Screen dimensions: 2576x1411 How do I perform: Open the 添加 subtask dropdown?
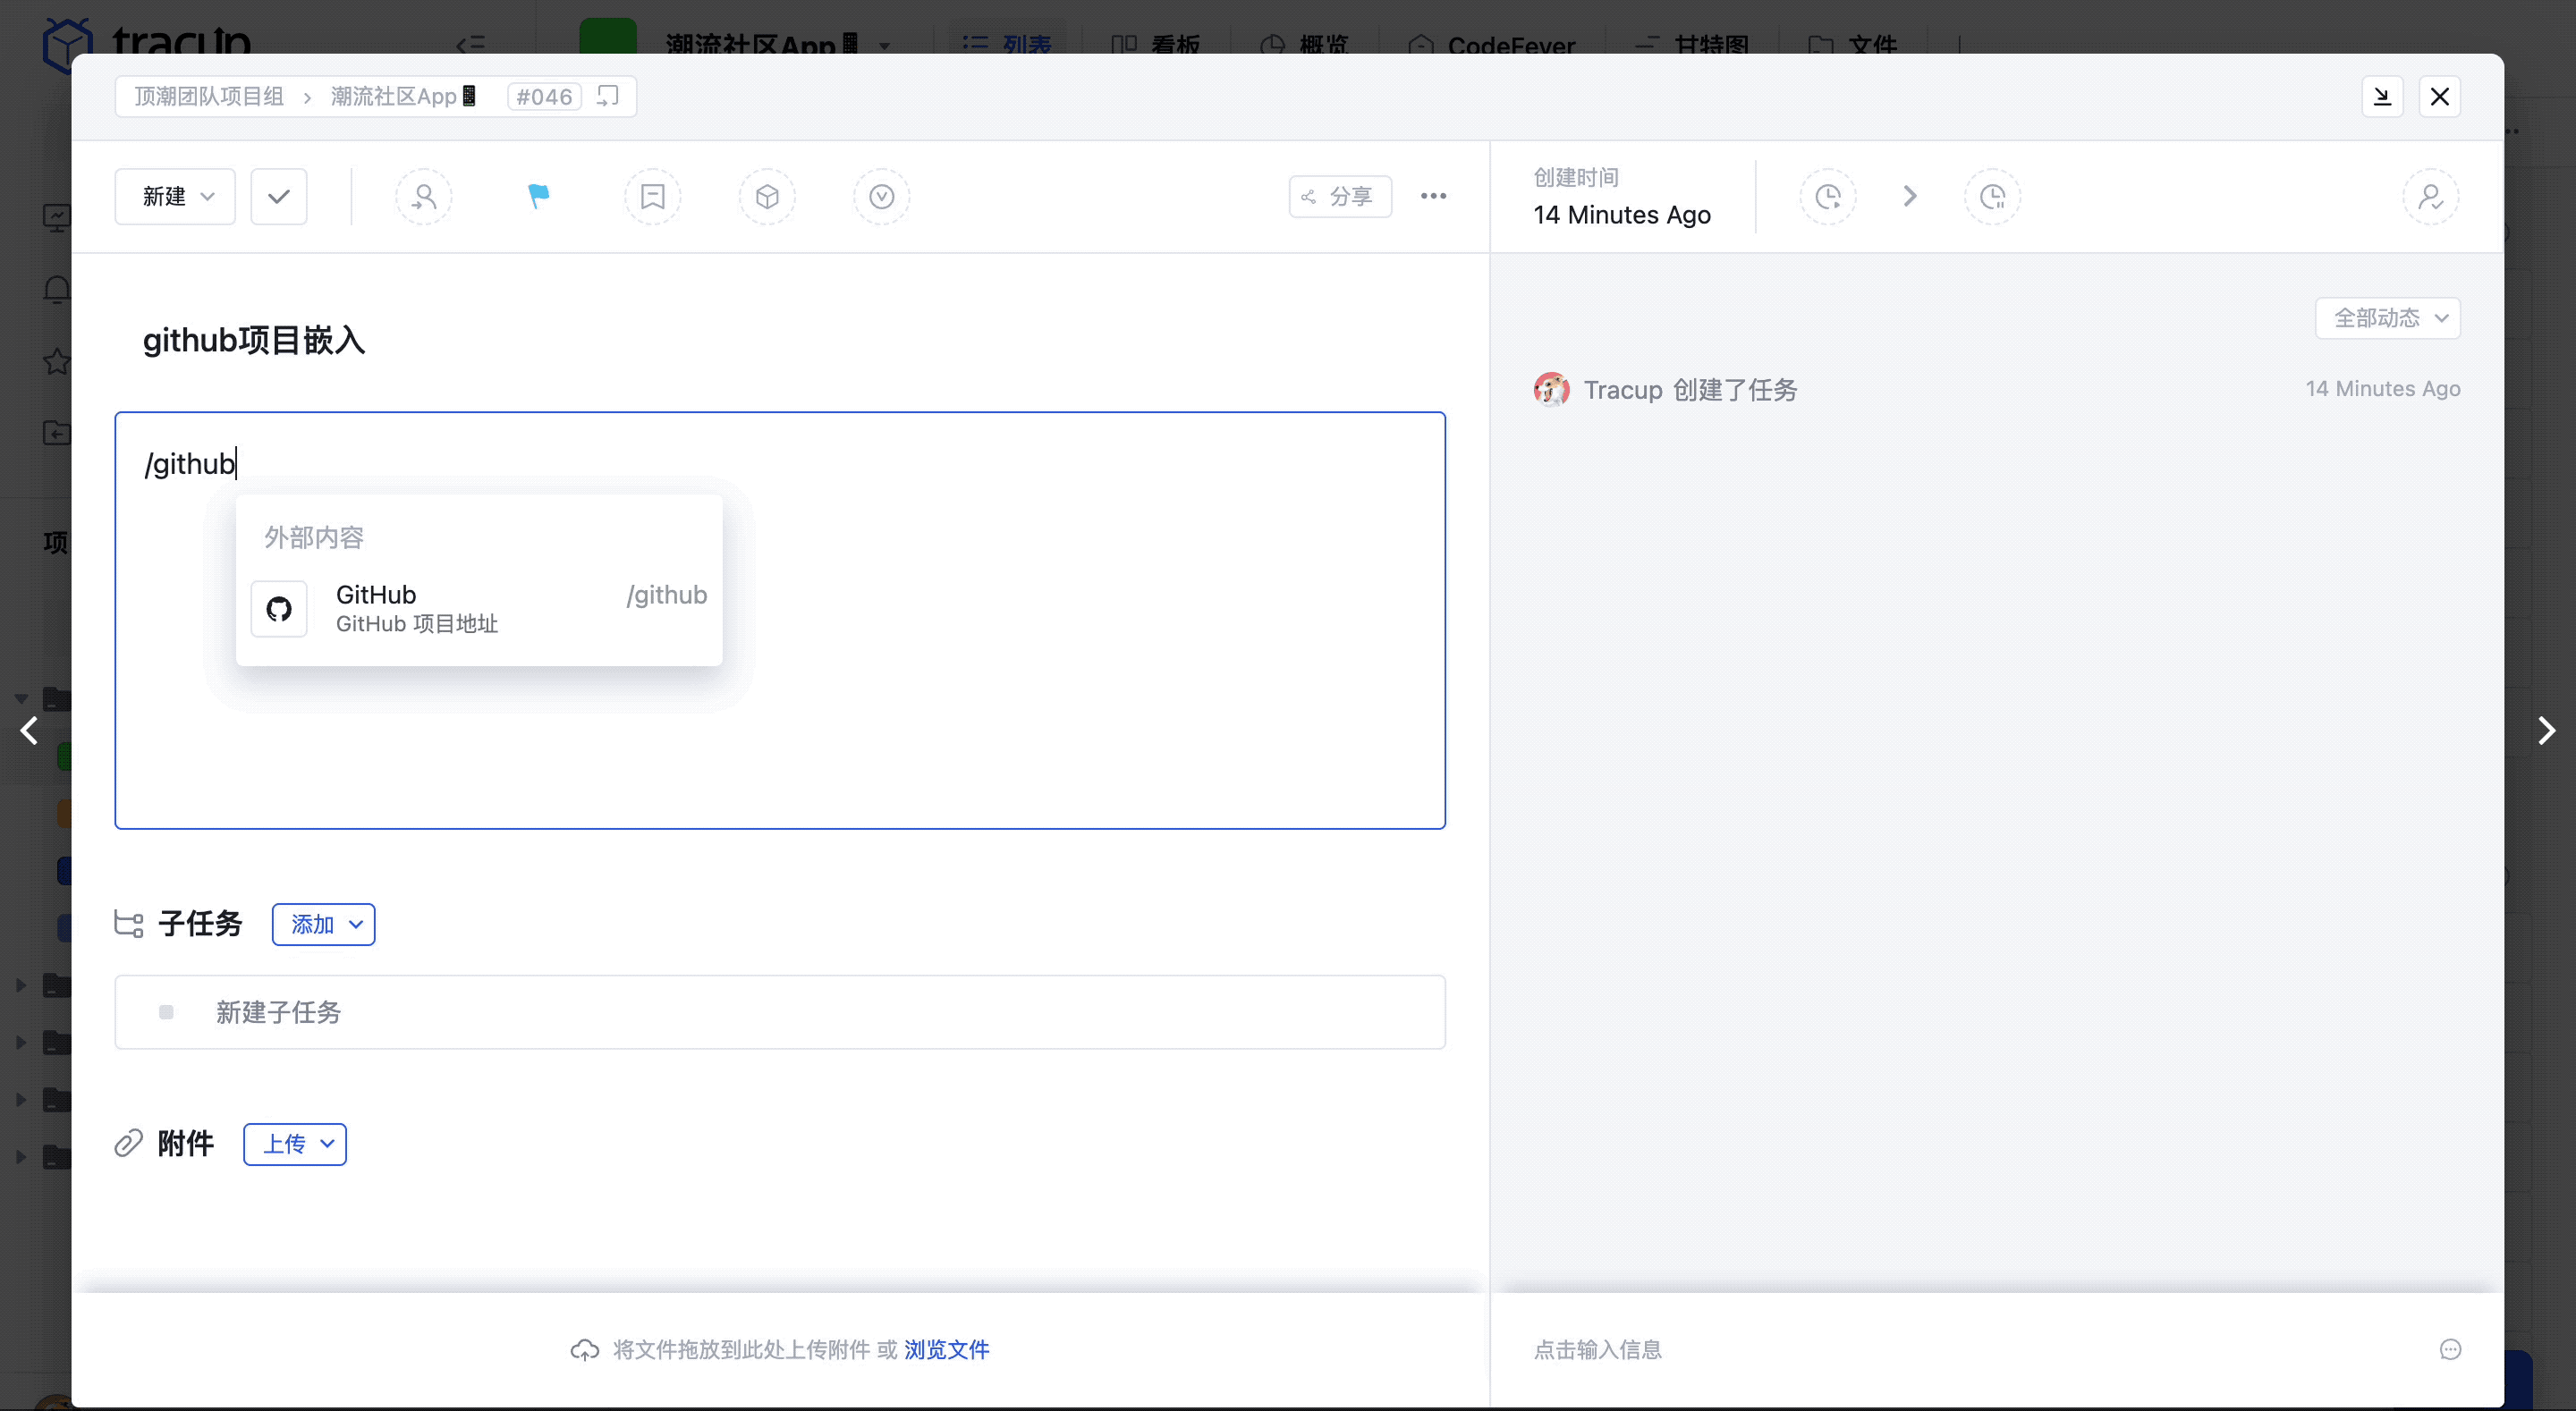pyautogui.click(x=322, y=924)
